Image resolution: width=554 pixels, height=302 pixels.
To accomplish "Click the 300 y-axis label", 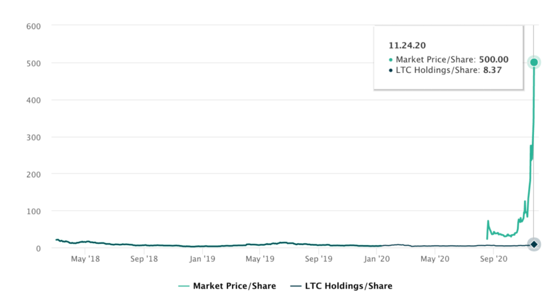I will point(34,137).
